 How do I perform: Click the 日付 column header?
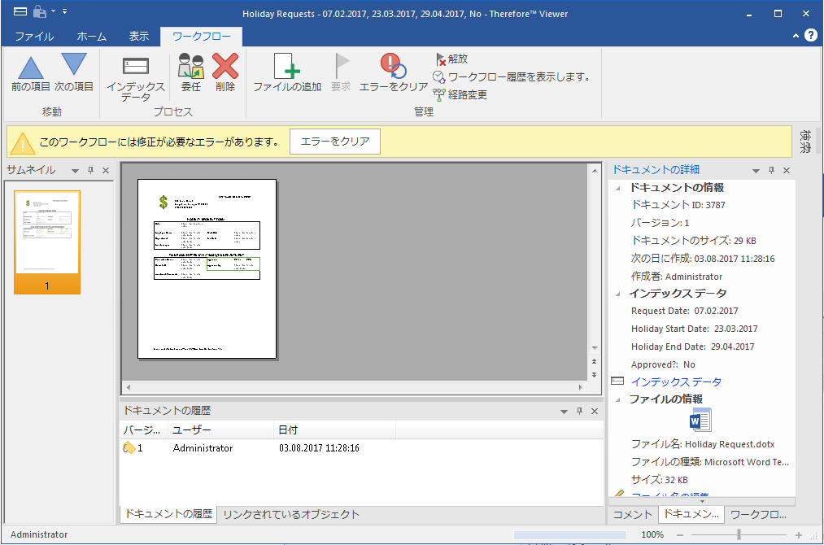334,430
